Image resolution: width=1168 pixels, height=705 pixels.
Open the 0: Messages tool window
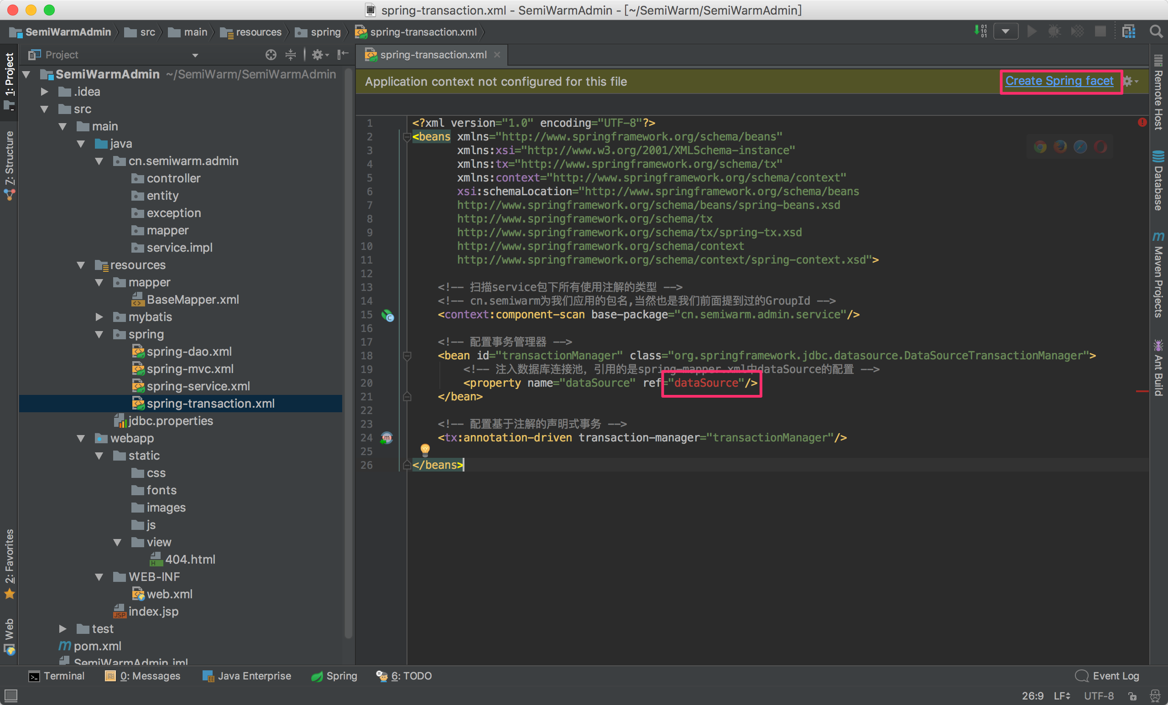[x=142, y=676]
